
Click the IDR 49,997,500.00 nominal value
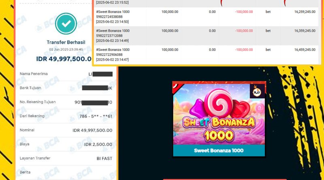click(92, 130)
